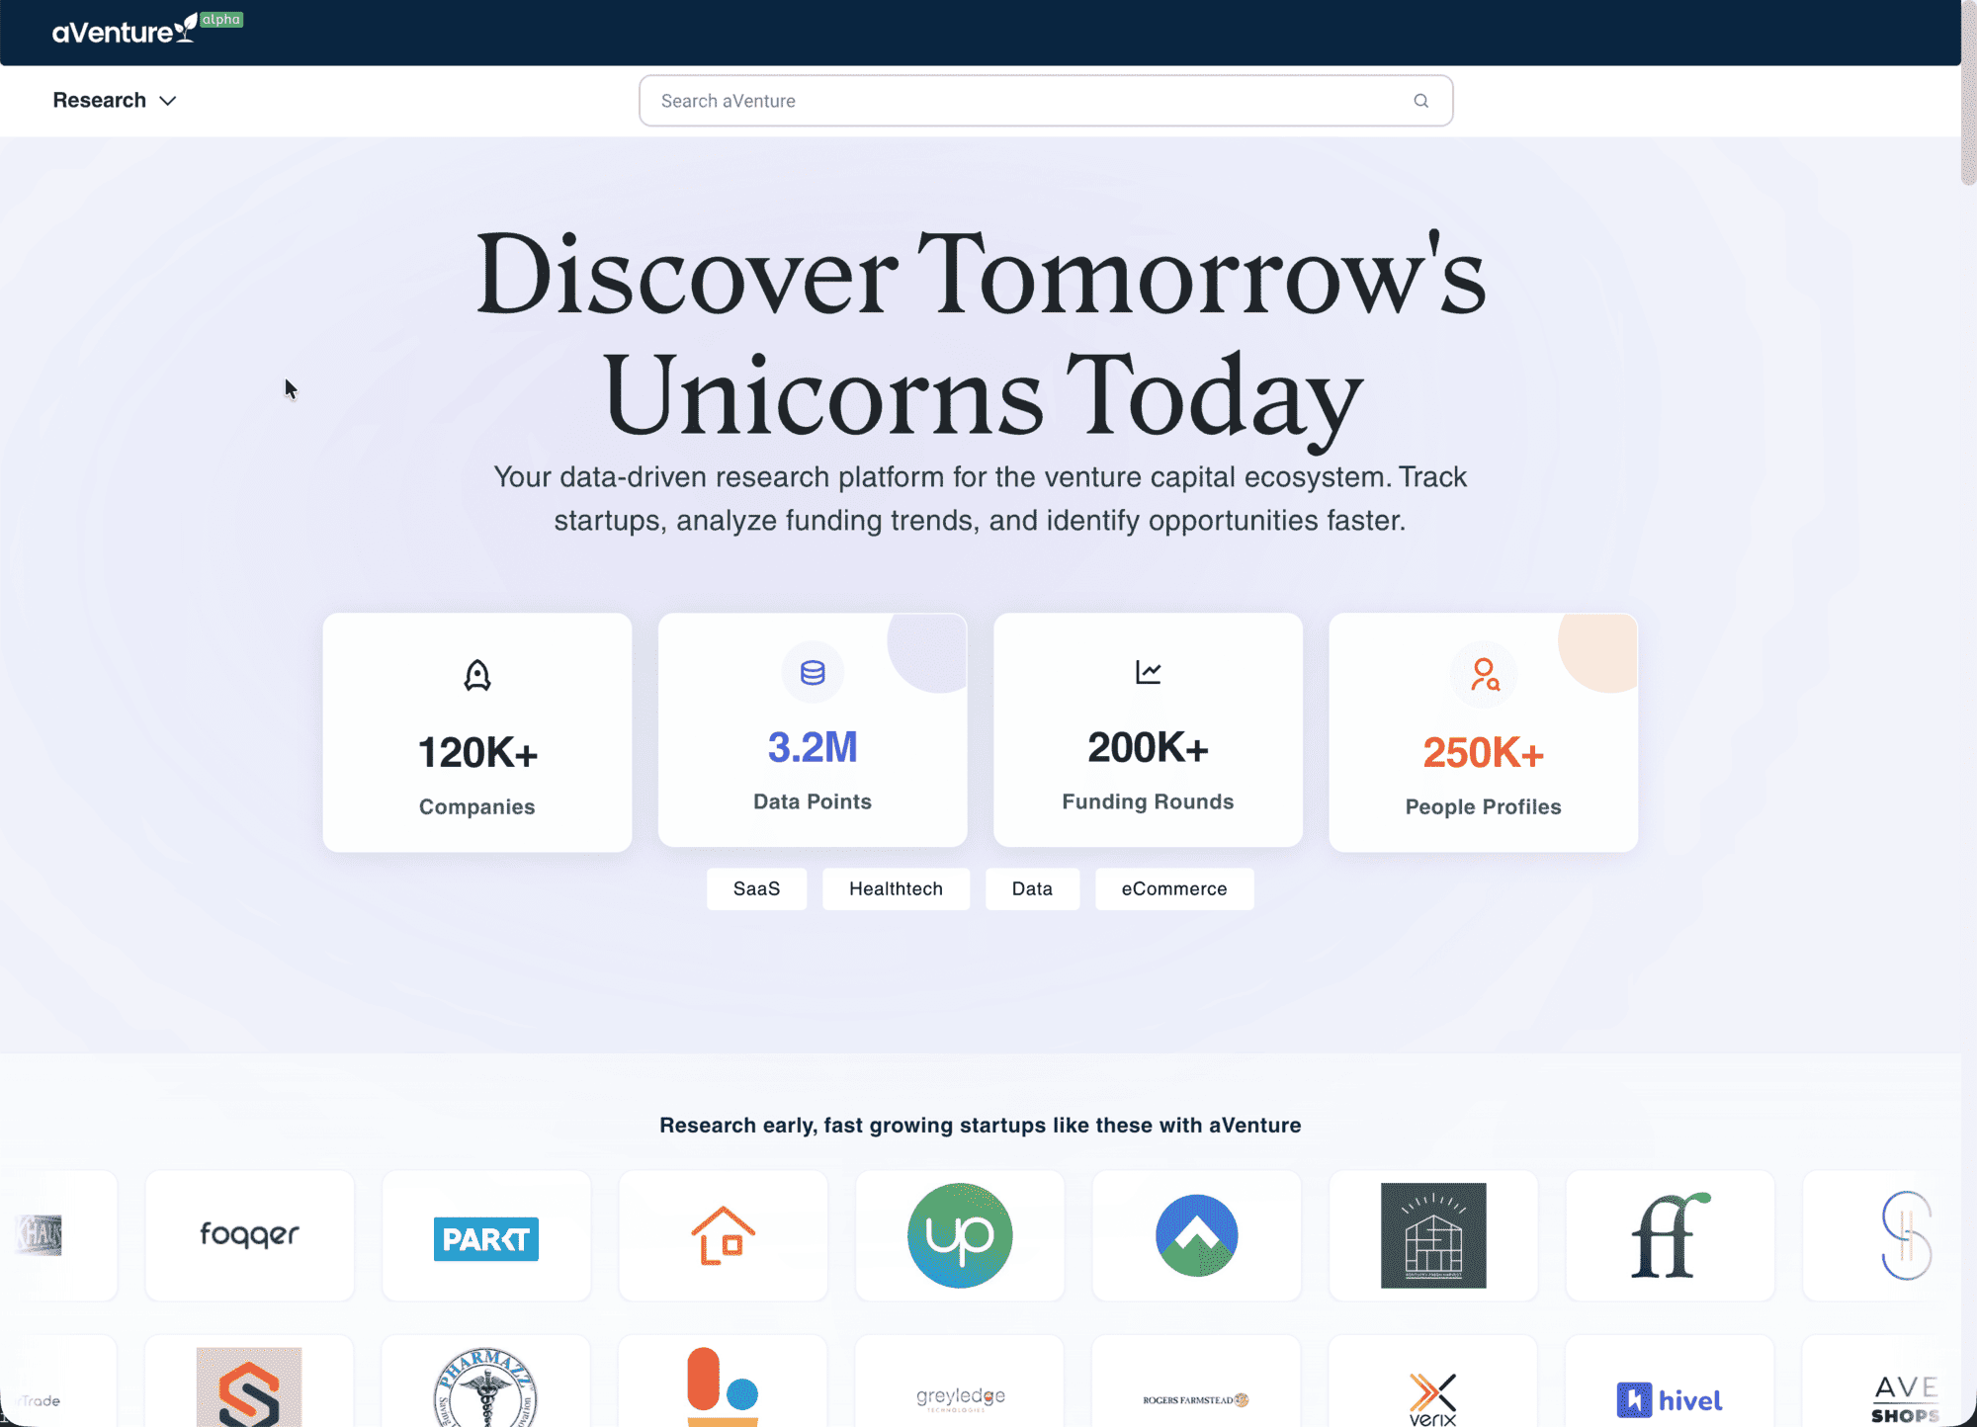The height and width of the screenshot is (1427, 1977).
Task: Enable the Data category filter
Action: pyautogui.click(x=1032, y=888)
